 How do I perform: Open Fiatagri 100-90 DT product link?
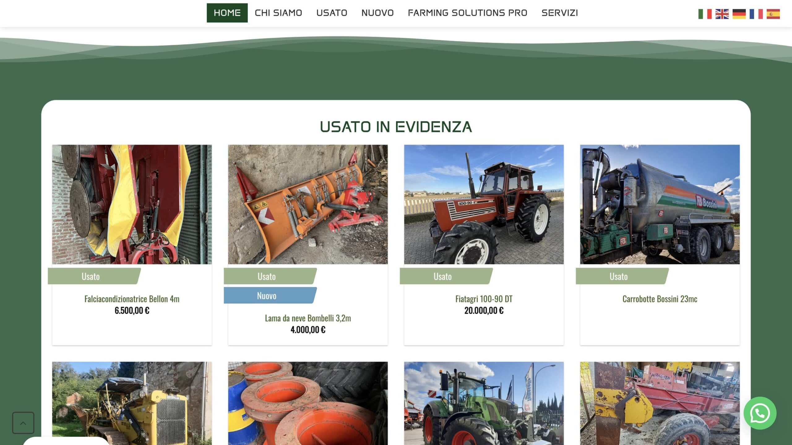tap(484, 299)
